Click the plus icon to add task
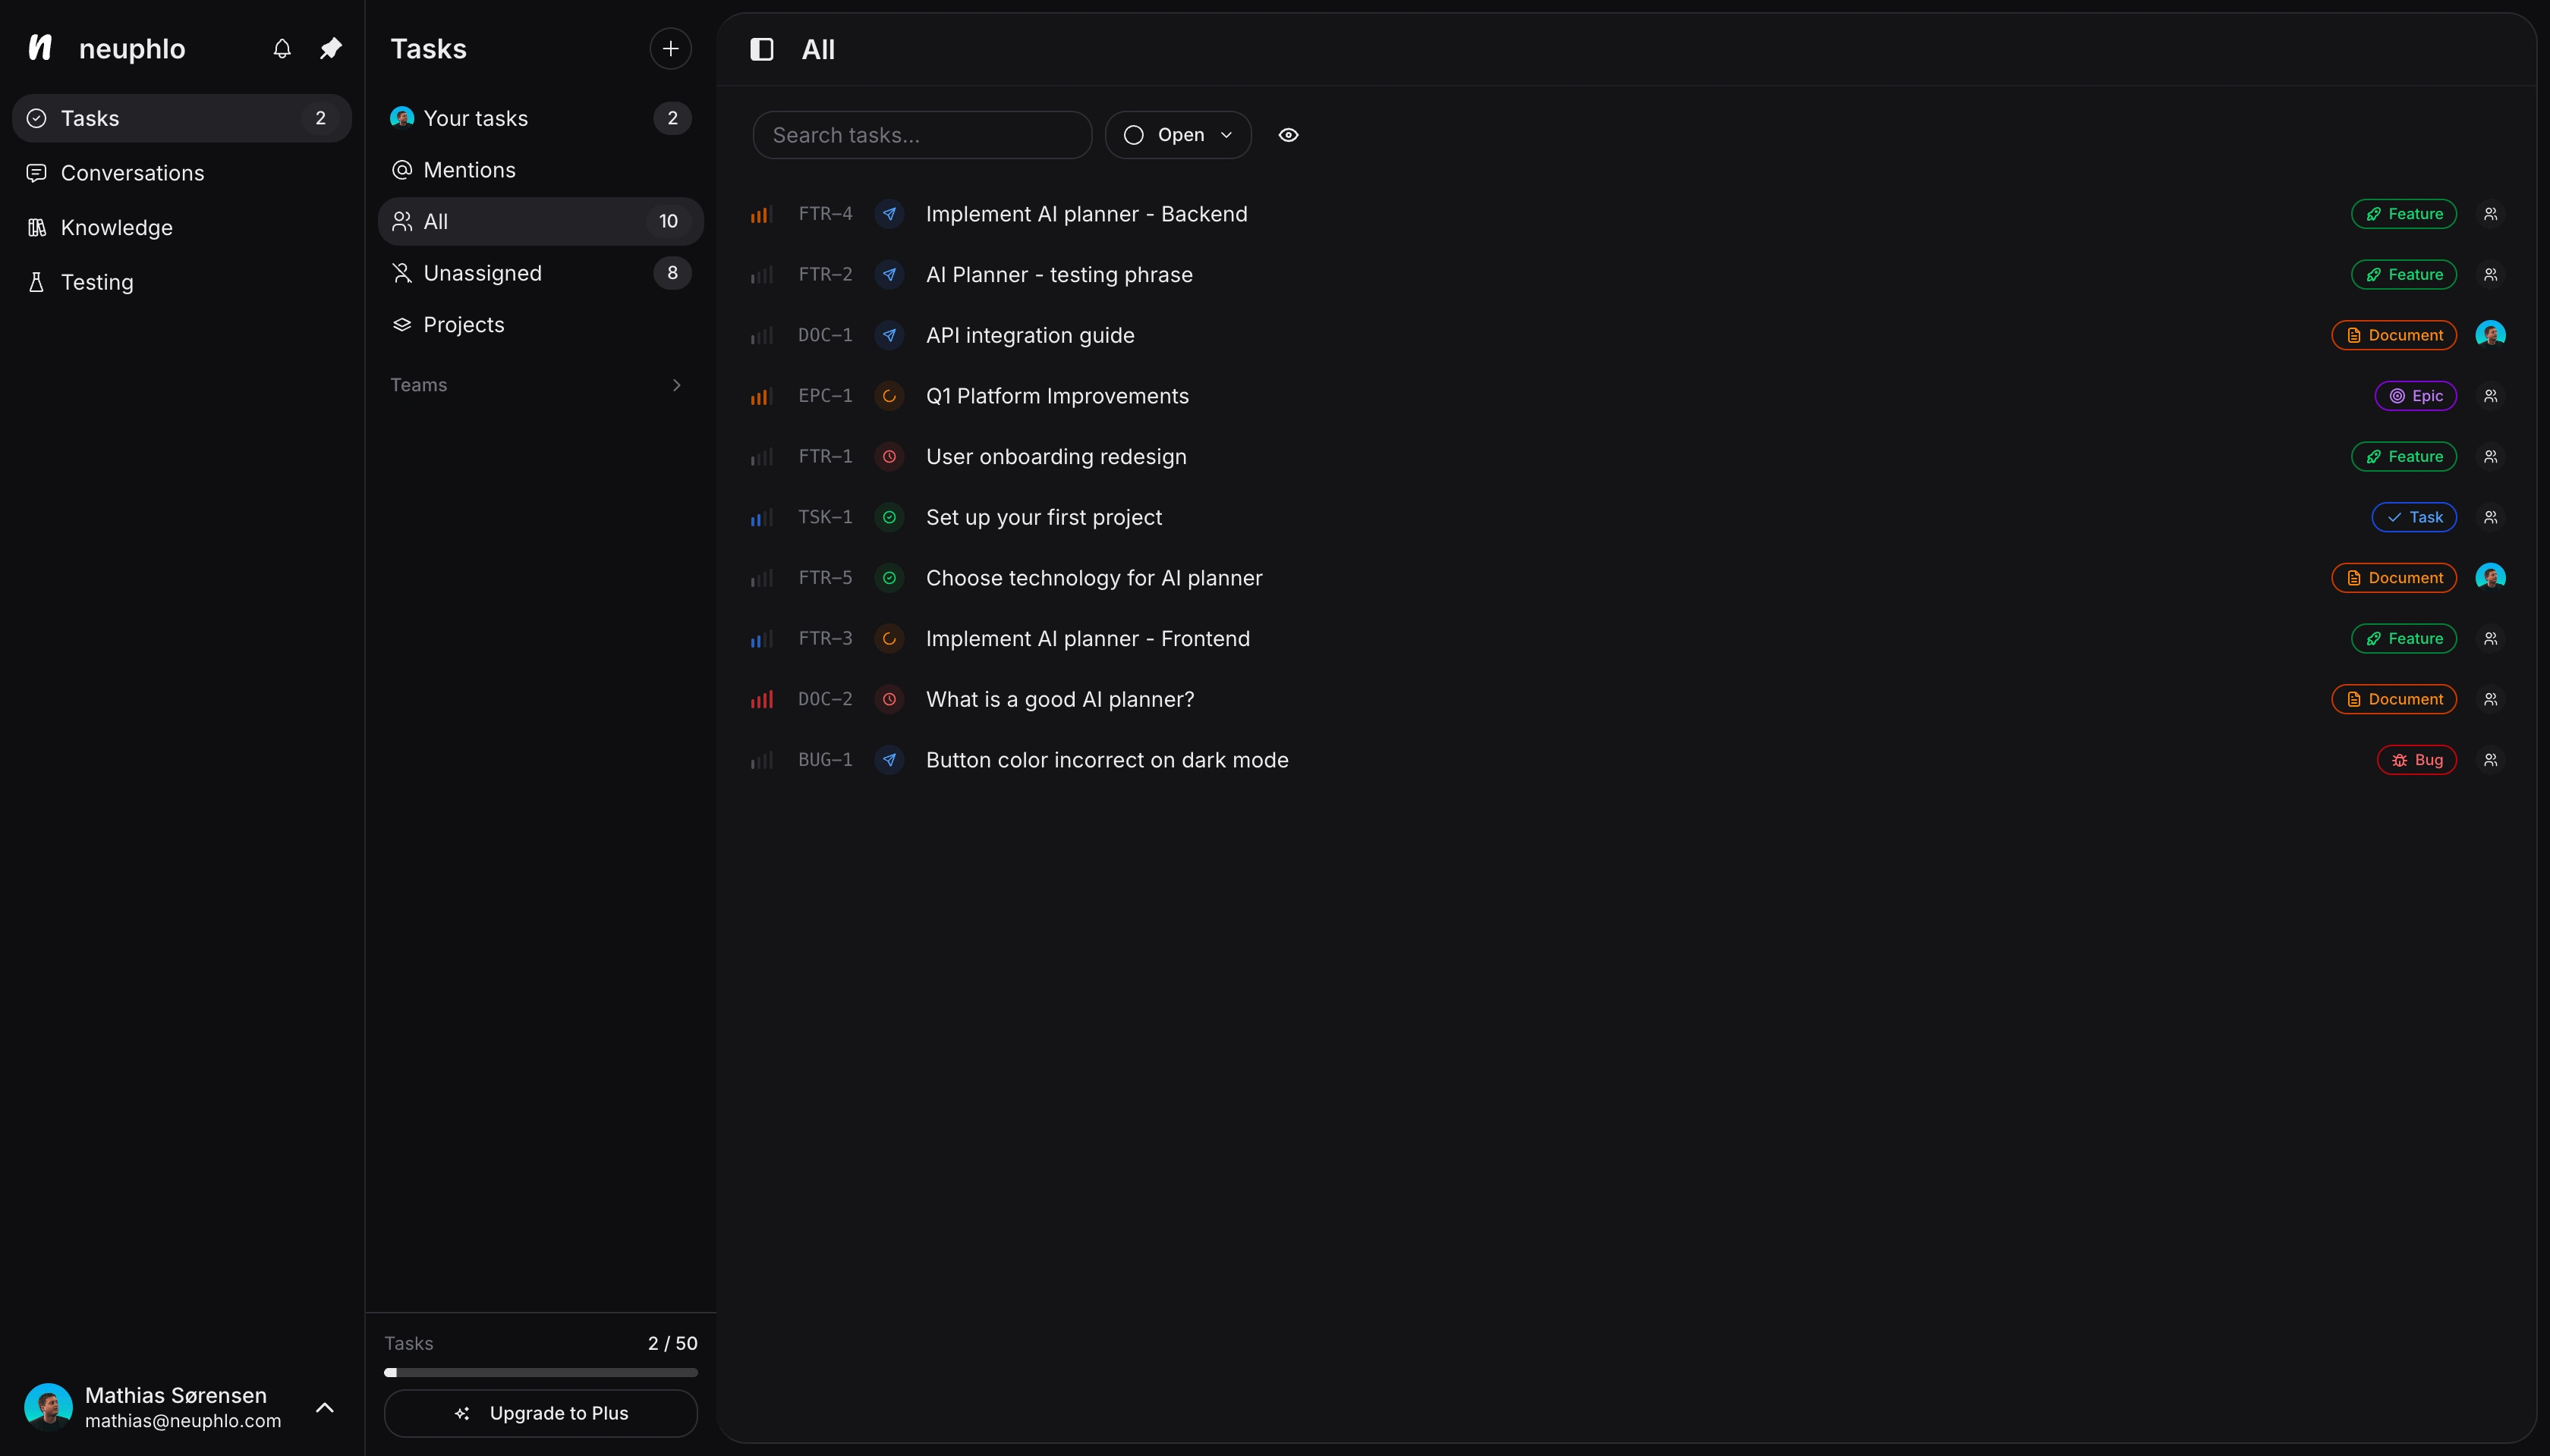 (x=669, y=48)
